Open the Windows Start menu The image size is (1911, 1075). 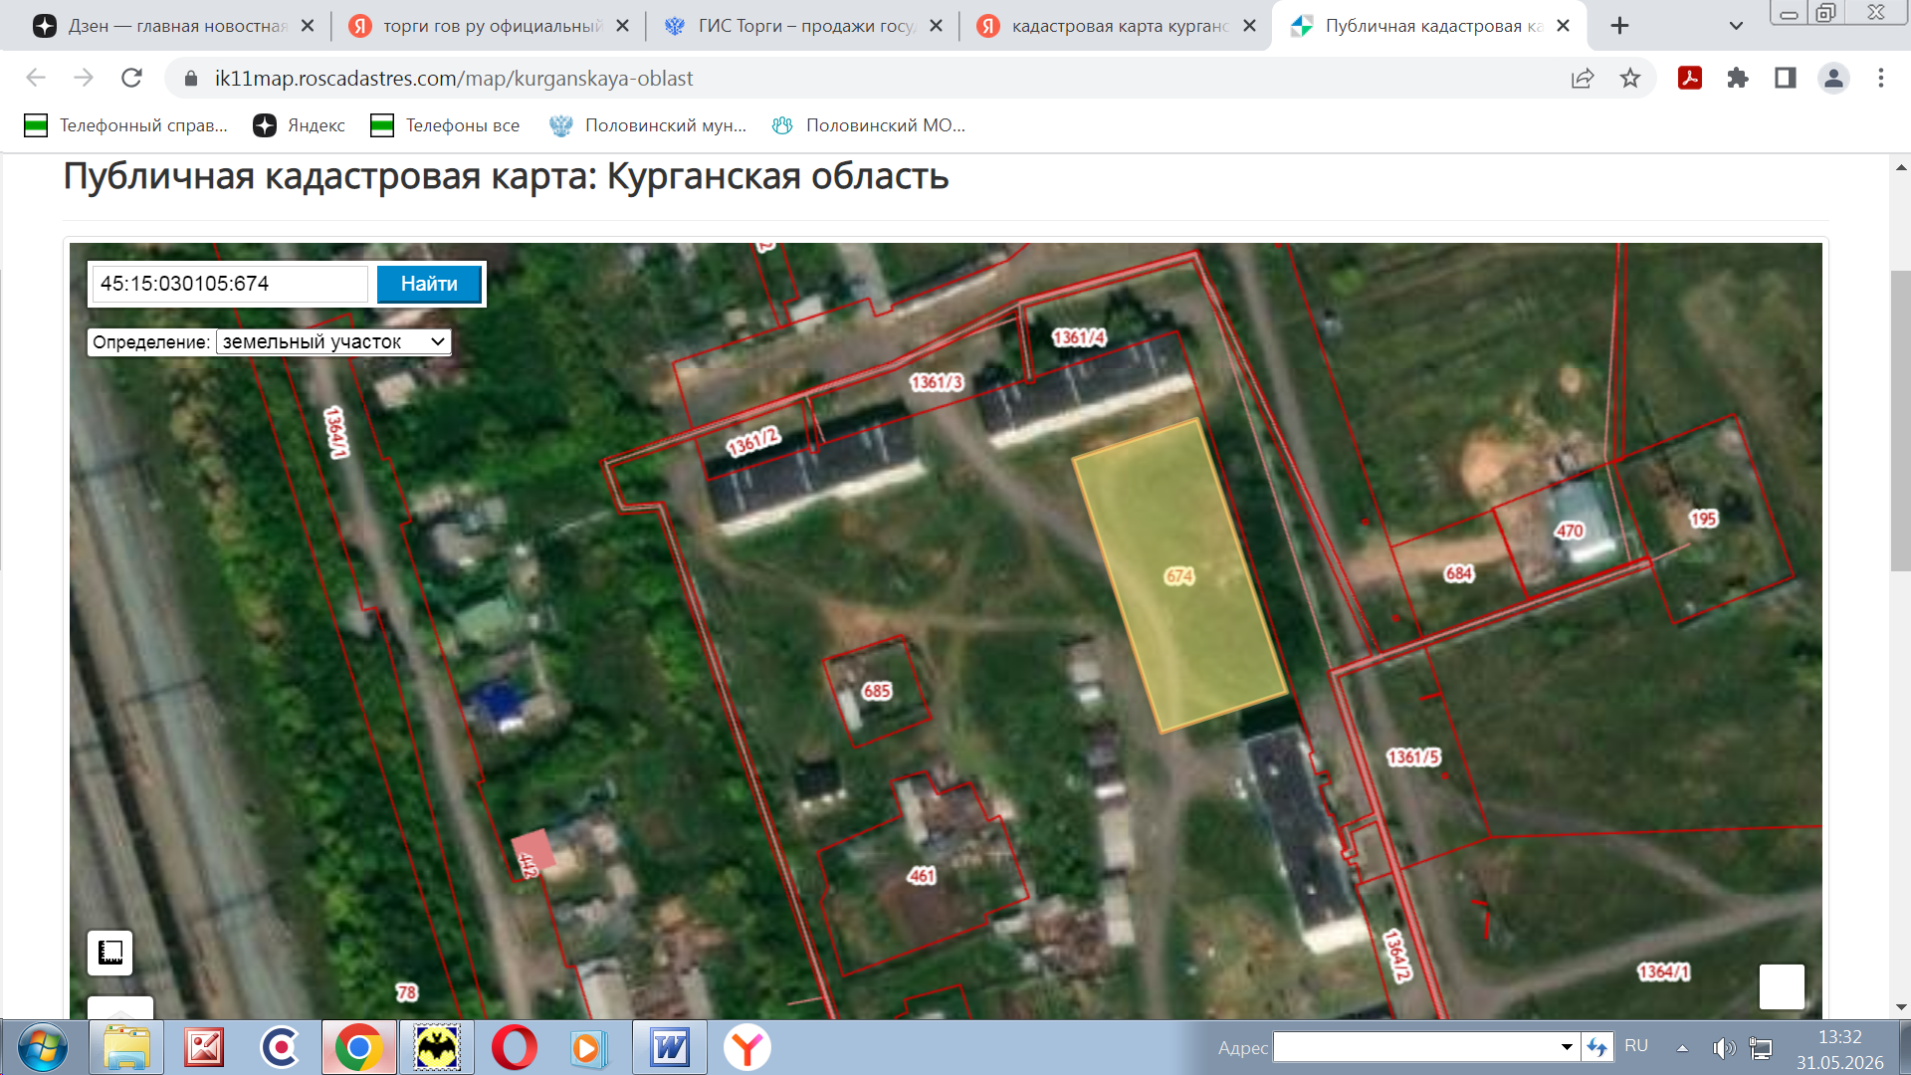[42, 1048]
